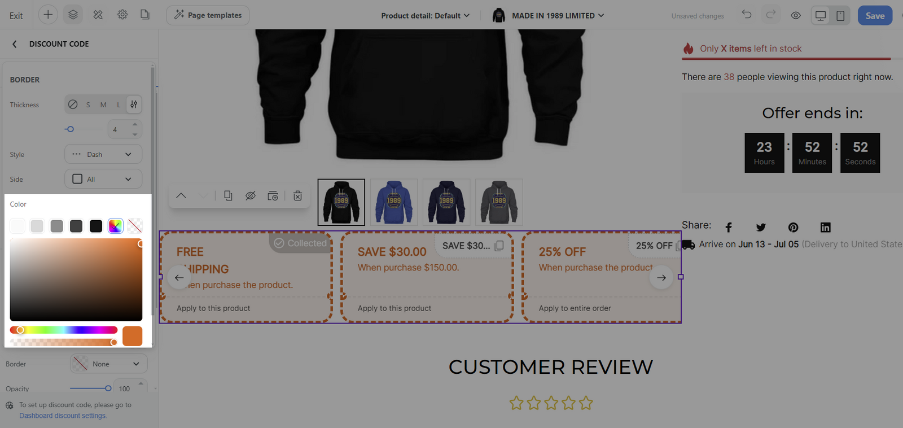Open the settings gear in top toolbar
Screen dimensions: 903x428
click(122, 15)
